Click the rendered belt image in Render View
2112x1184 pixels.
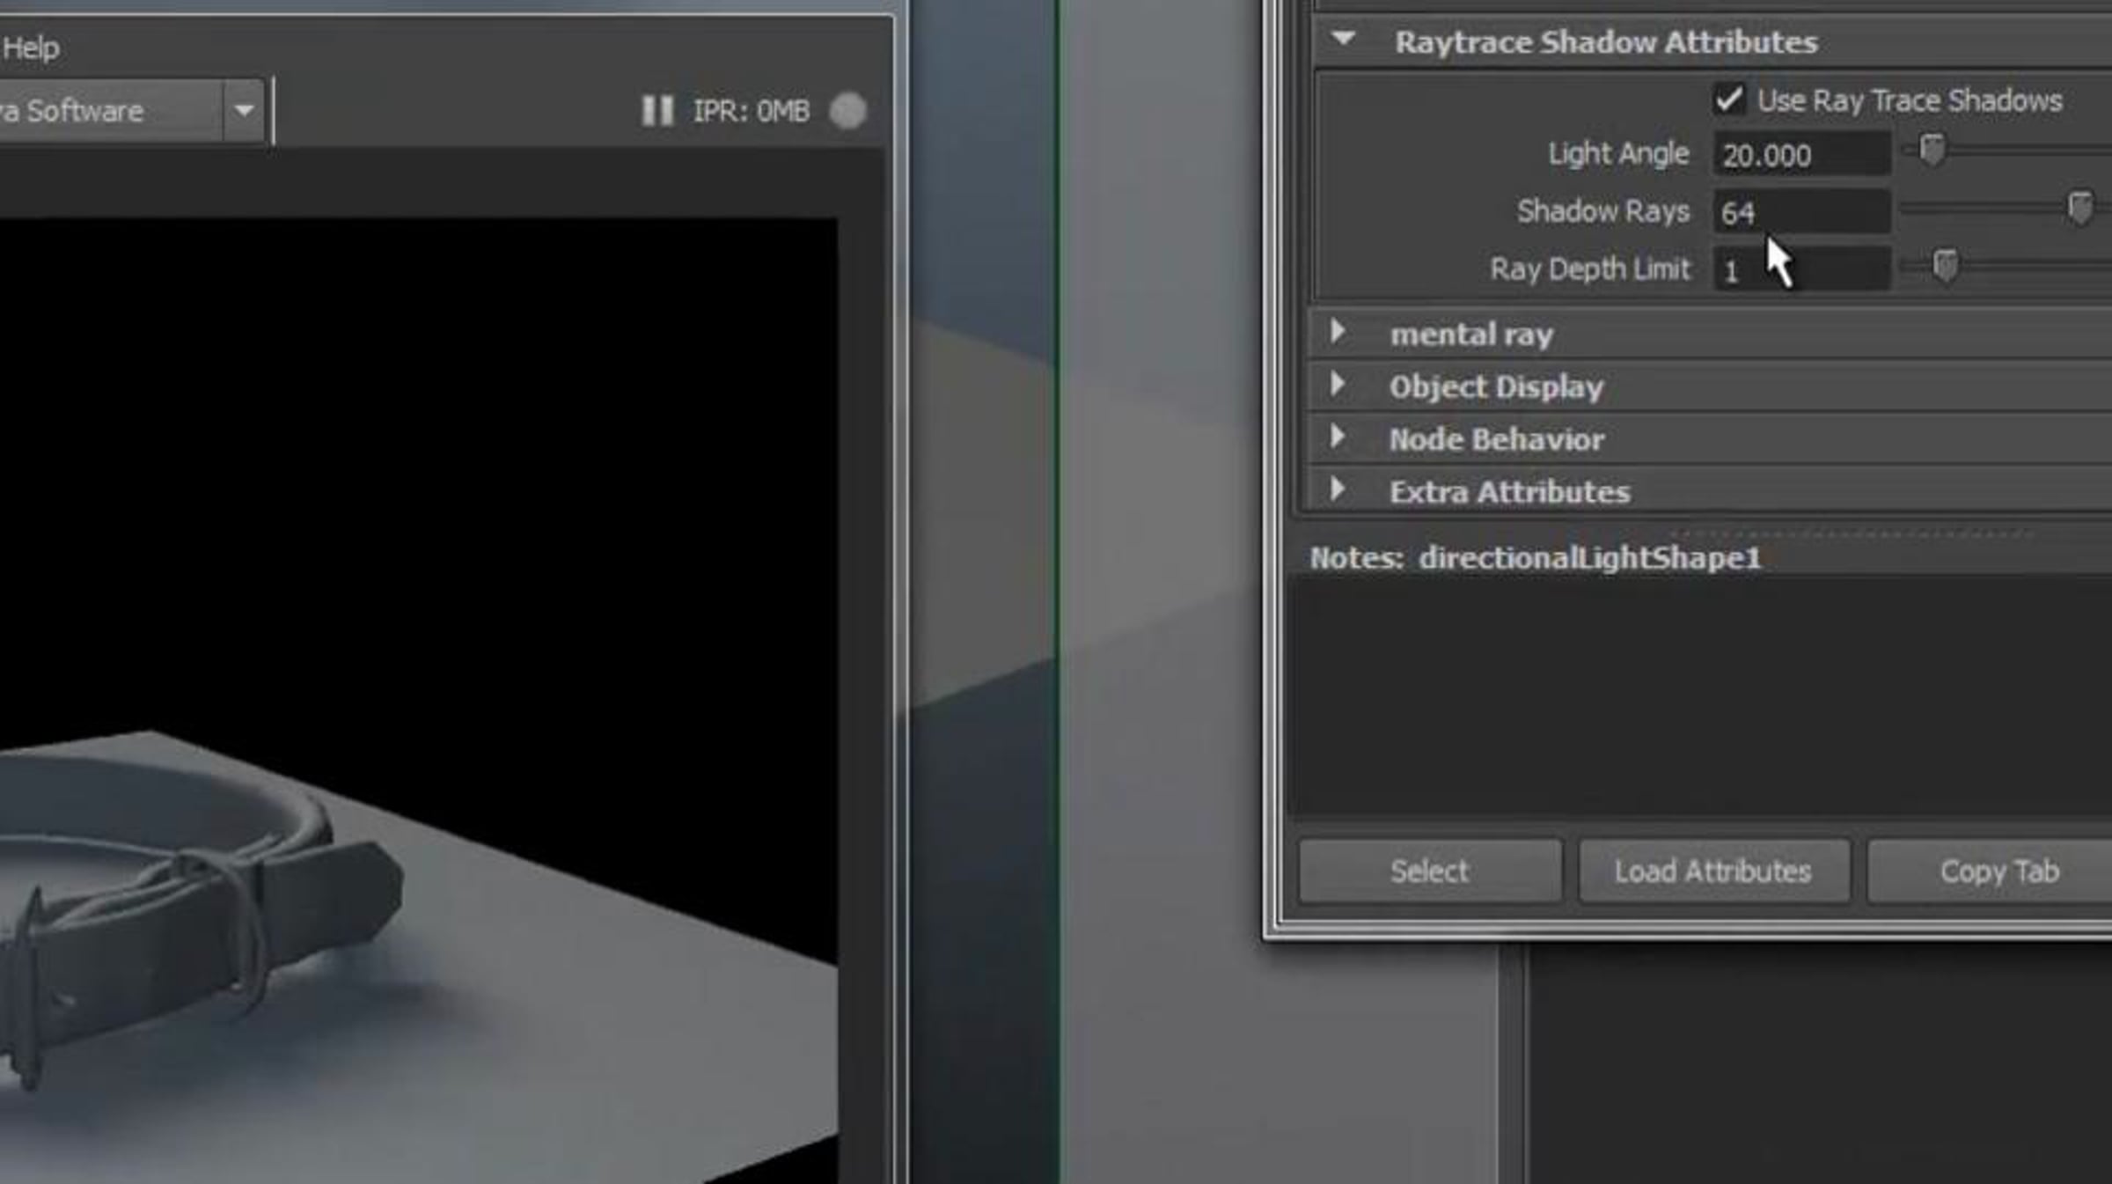(x=418, y=700)
